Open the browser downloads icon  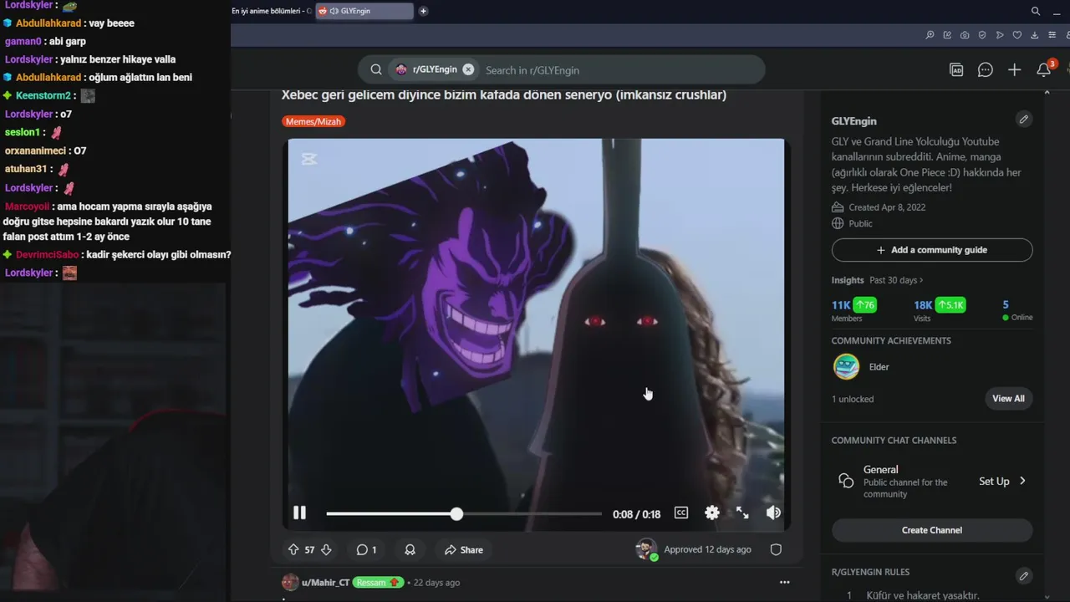pyautogui.click(x=1035, y=35)
